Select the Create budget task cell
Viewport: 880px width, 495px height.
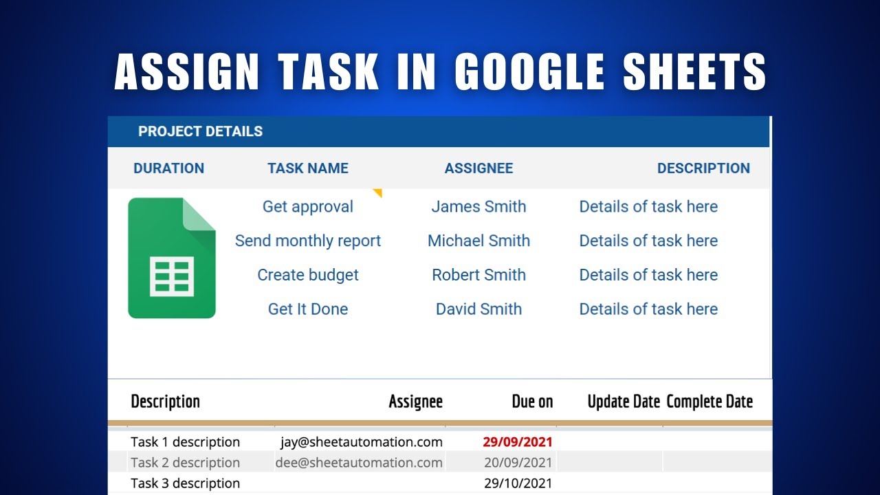point(308,275)
